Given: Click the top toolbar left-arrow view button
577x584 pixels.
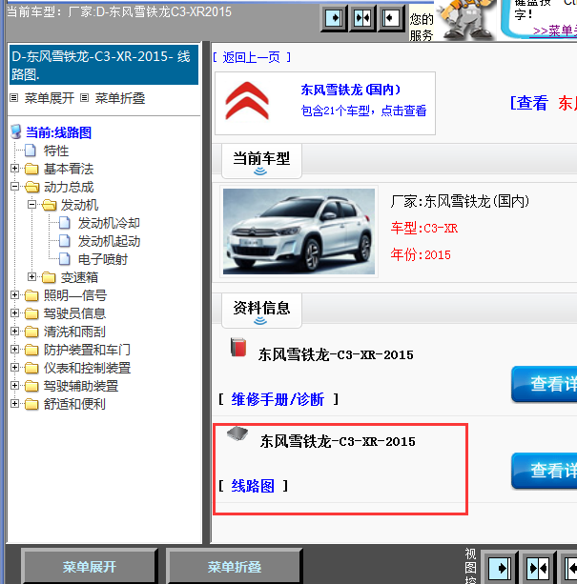Looking at the screenshot, I should [x=391, y=18].
